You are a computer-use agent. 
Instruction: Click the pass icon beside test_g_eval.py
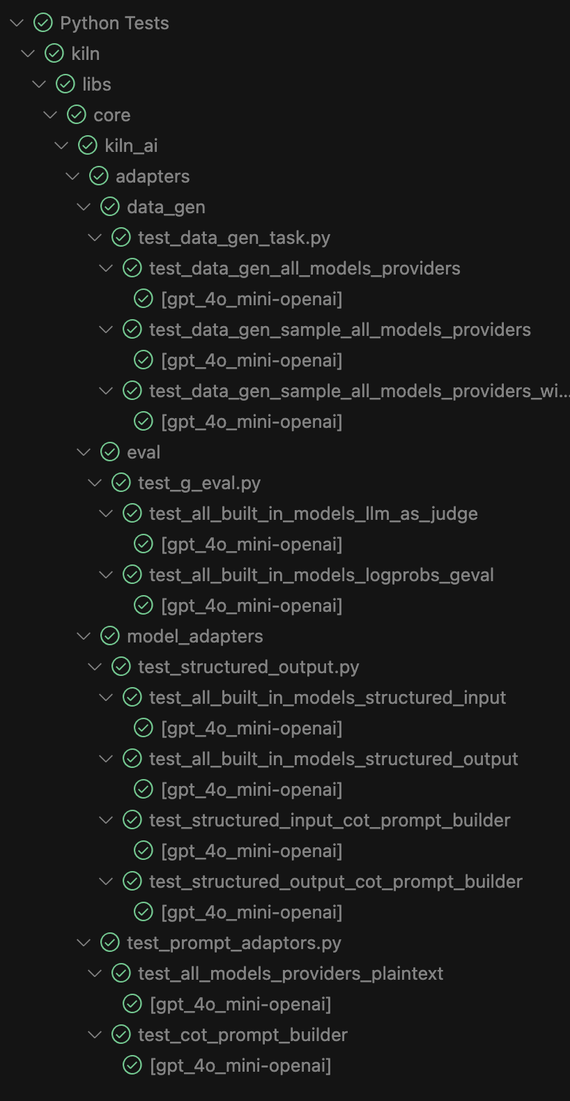(121, 482)
